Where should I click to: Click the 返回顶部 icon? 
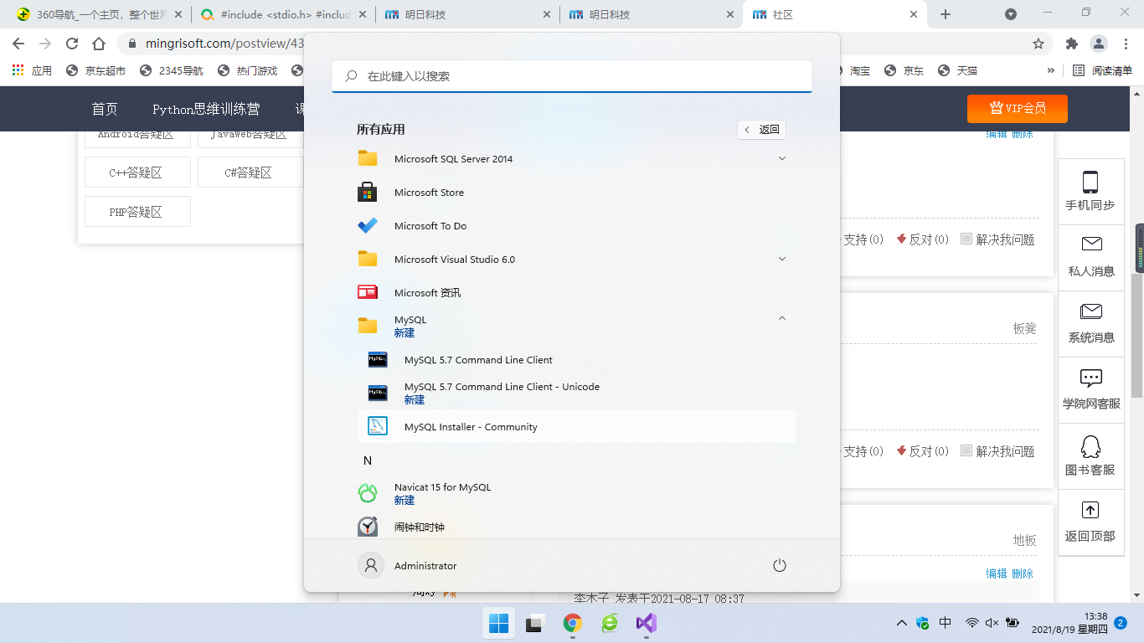[1090, 522]
